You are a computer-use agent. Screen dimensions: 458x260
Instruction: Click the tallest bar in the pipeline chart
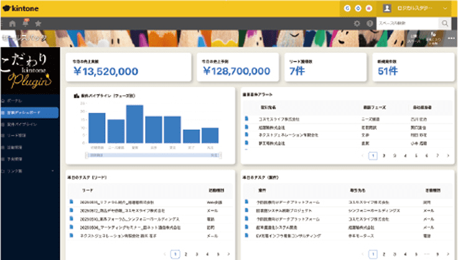coord(134,124)
